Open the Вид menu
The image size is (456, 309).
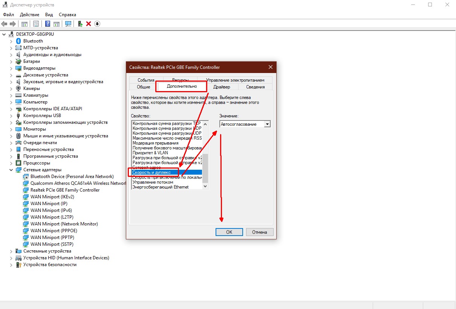[49, 15]
